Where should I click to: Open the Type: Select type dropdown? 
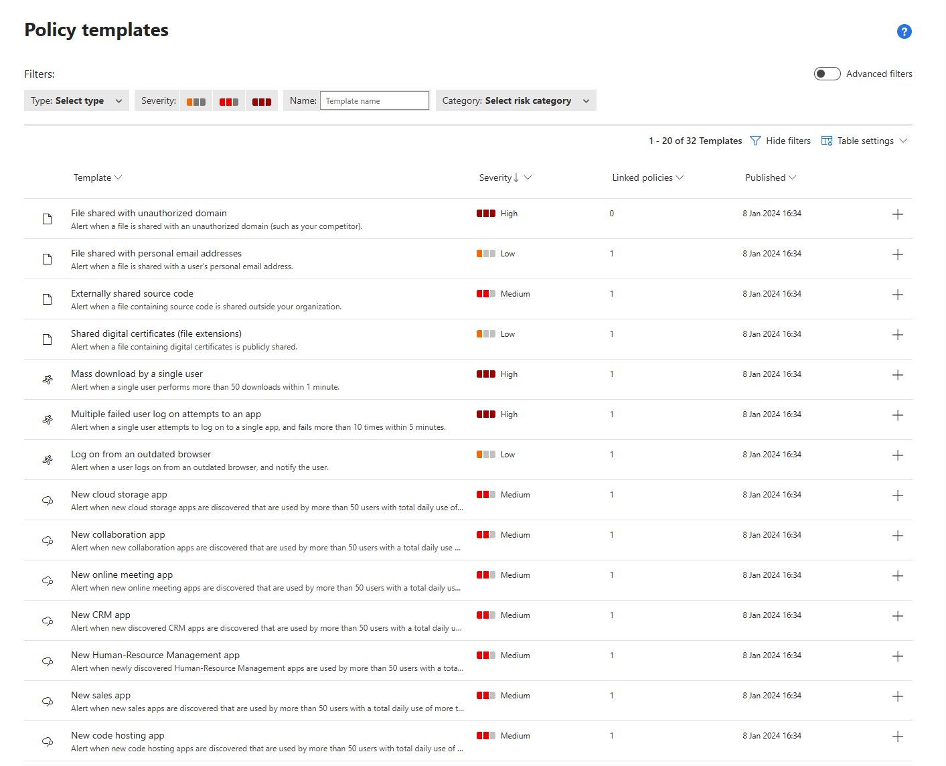[76, 100]
